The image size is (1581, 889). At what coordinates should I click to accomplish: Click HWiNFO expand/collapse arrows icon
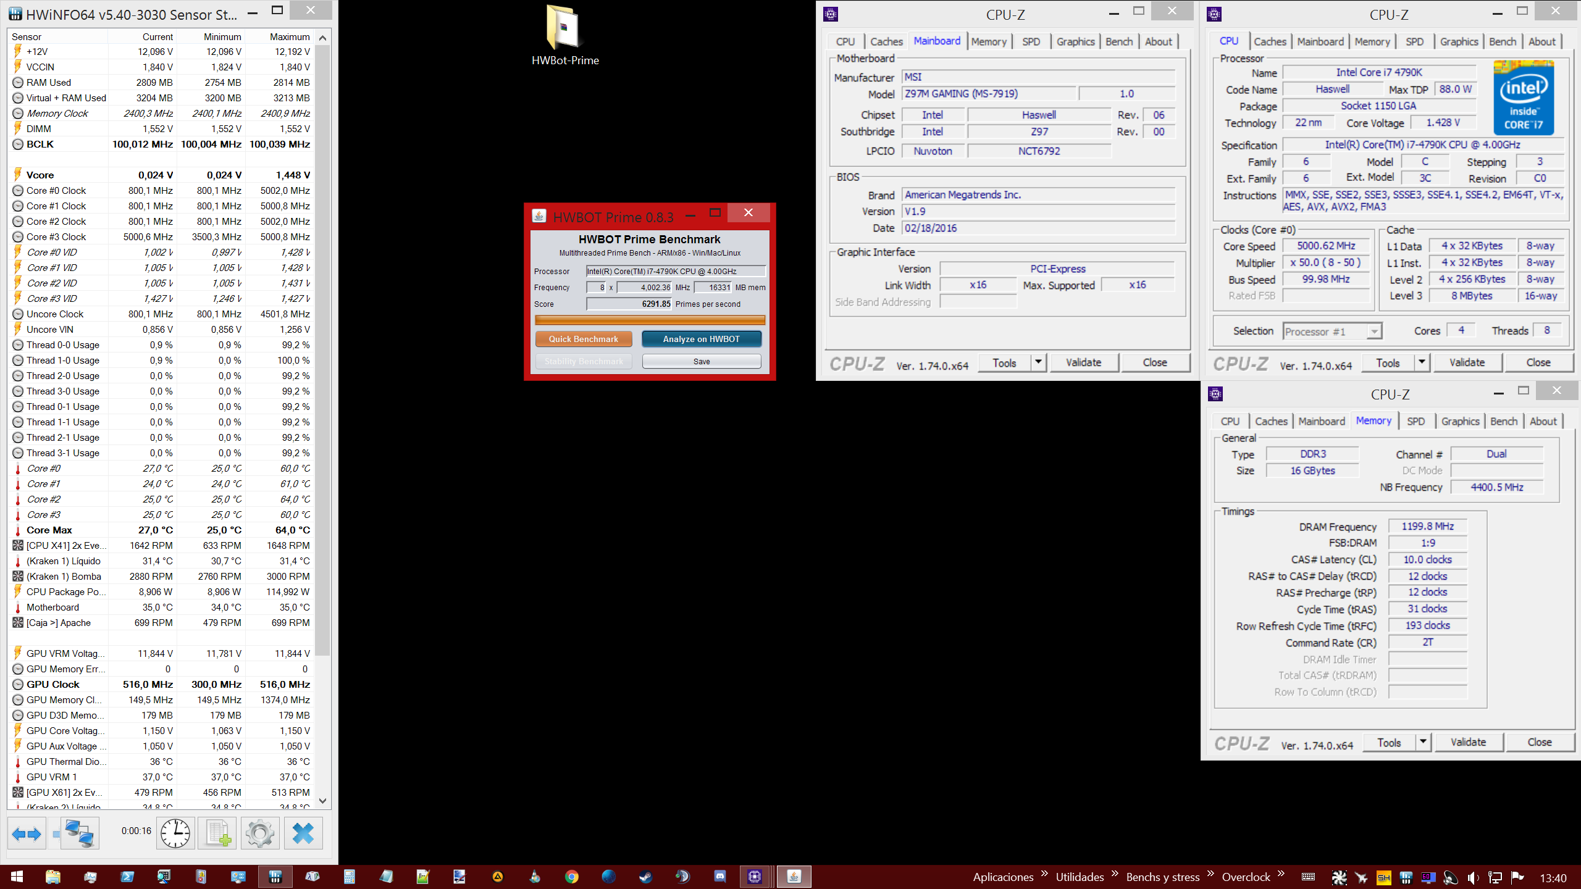click(27, 834)
